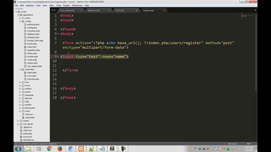Open the XAMPP control panel taskbar icon
Screen dimensions: 271x152
point(81,149)
